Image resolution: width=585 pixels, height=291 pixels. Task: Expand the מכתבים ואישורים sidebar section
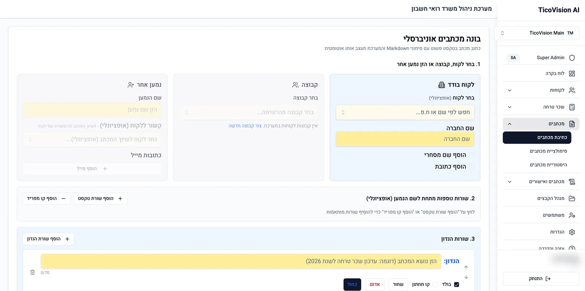pos(510,182)
